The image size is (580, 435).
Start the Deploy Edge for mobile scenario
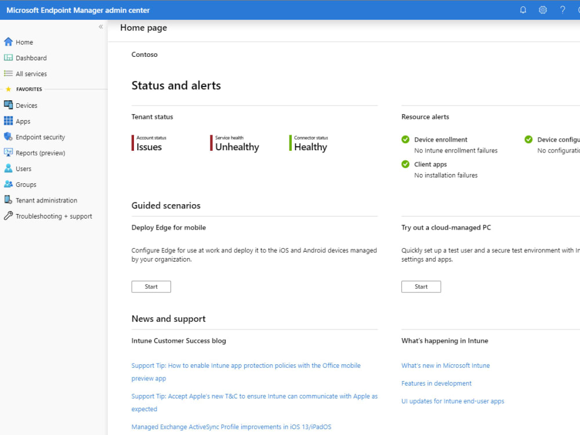click(x=151, y=286)
